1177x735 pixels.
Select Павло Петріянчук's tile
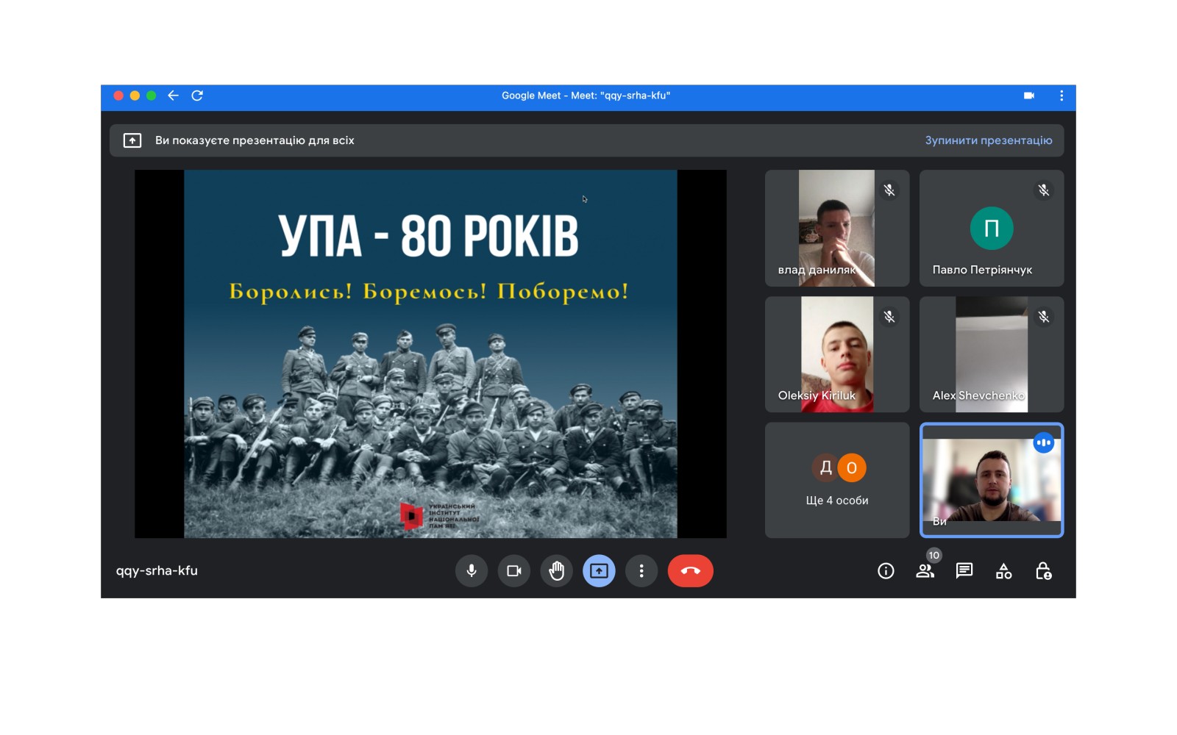tap(992, 228)
